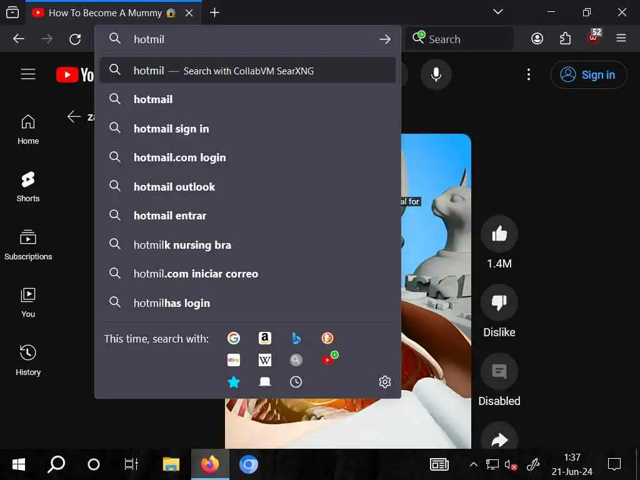640x480 pixels.
Task: Pick the 'hotmail sign in' suggestion
Action: tap(247, 129)
